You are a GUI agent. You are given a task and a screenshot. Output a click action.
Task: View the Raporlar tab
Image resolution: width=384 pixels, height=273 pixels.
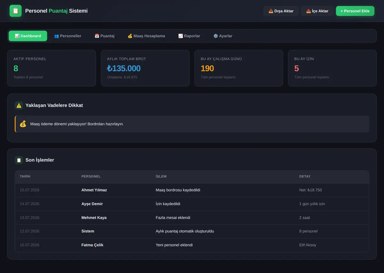tap(189, 36)
